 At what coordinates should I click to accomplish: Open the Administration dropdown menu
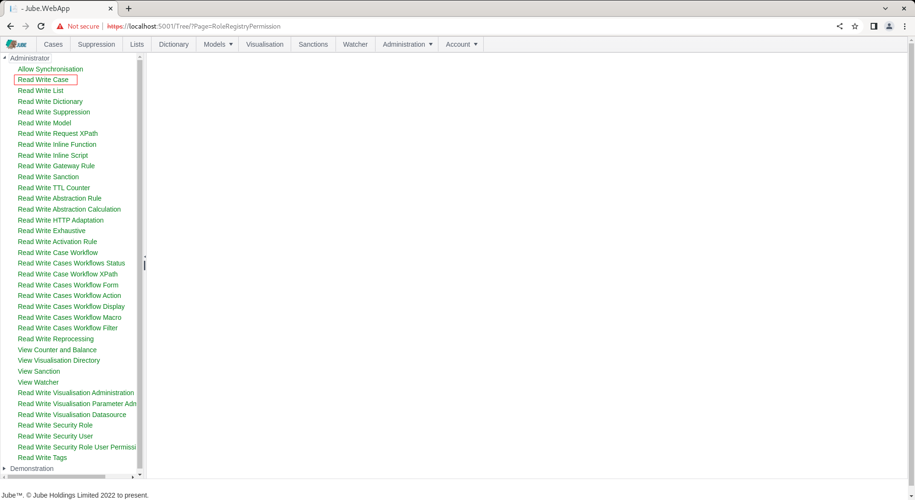(x=407, y=44)
